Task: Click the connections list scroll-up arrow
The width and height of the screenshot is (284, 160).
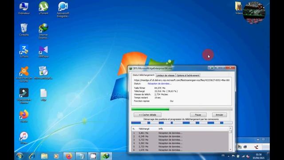Action: coord(230,128)
